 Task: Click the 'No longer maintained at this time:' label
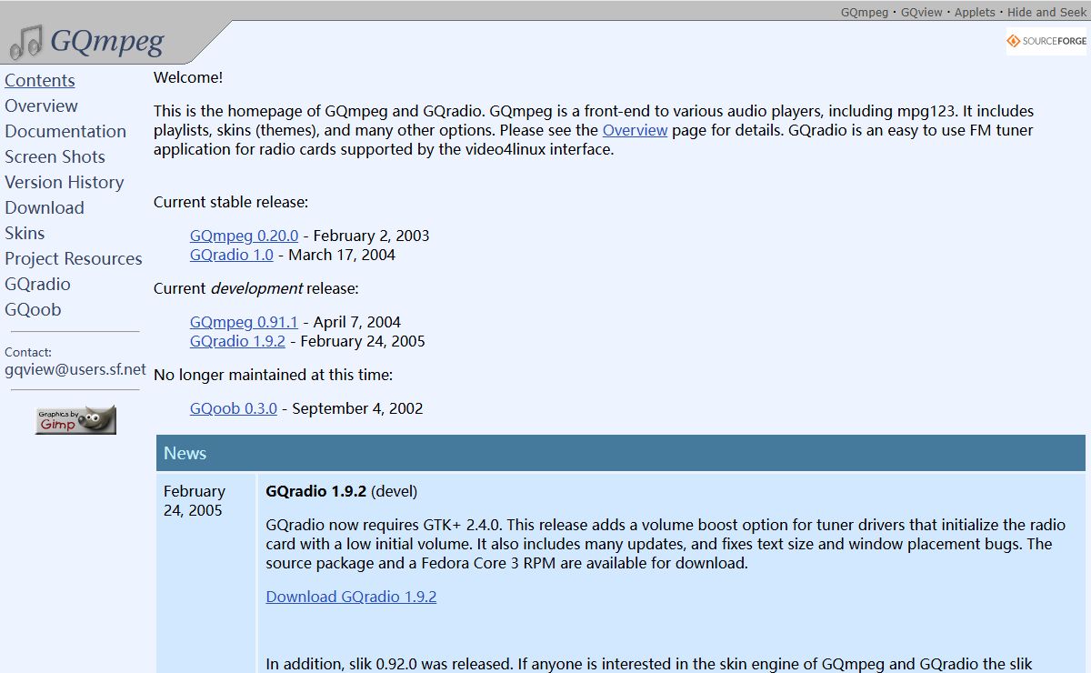click(274, 375)
